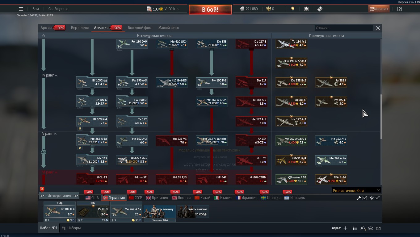Select Pz.III N crew slot thumbnail
The image size is (420, 237).
pos(93,212)
